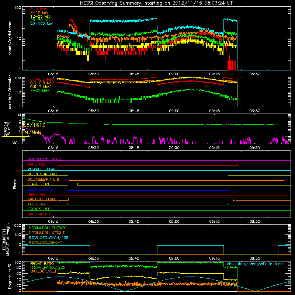Image resolution: width=295 pixels, height=295 pixels.
Task: Select the "50-100 keV" legend label
Action: (x=42, y=24)
